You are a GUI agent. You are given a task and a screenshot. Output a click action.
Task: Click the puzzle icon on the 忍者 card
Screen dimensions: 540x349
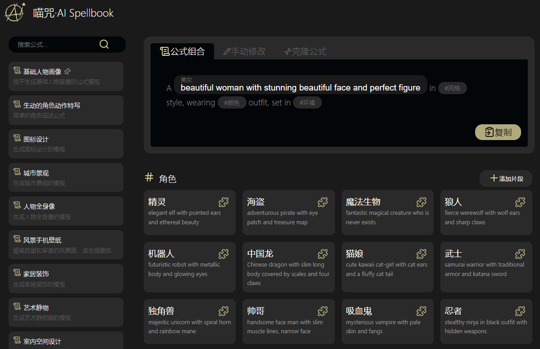[x=520, y=311]
